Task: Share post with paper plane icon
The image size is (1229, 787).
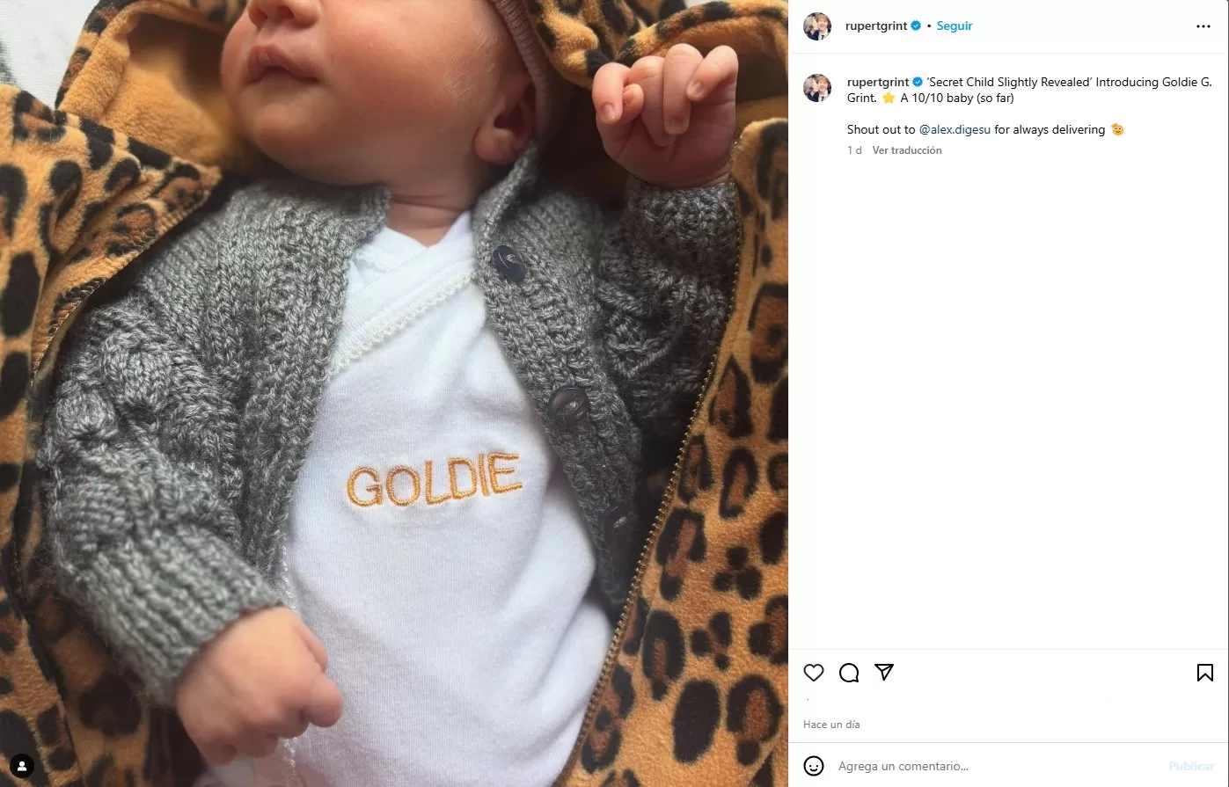Action: click(x=884, y=673)
